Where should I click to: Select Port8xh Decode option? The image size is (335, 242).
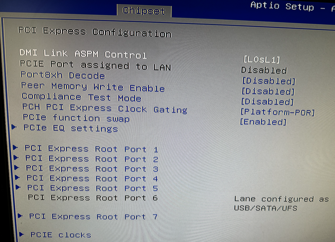[x=63, y=75]
